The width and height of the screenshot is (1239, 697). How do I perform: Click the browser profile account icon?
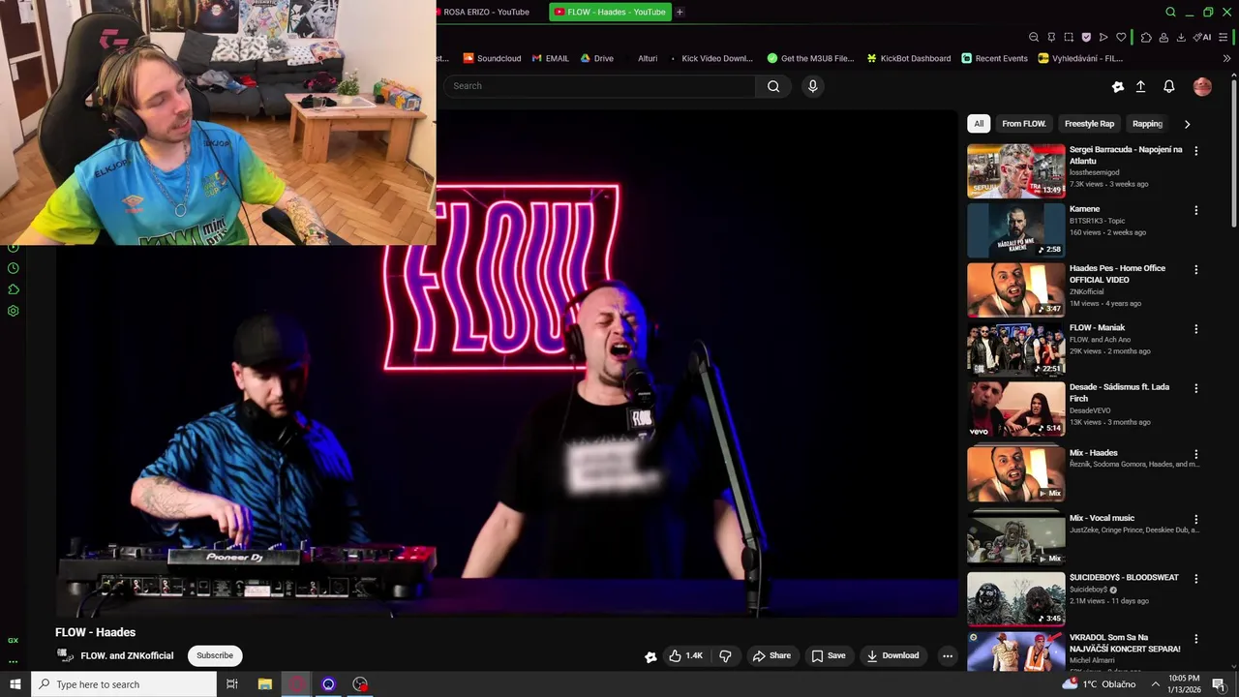pyautogui.click(x=1163, y=37)
